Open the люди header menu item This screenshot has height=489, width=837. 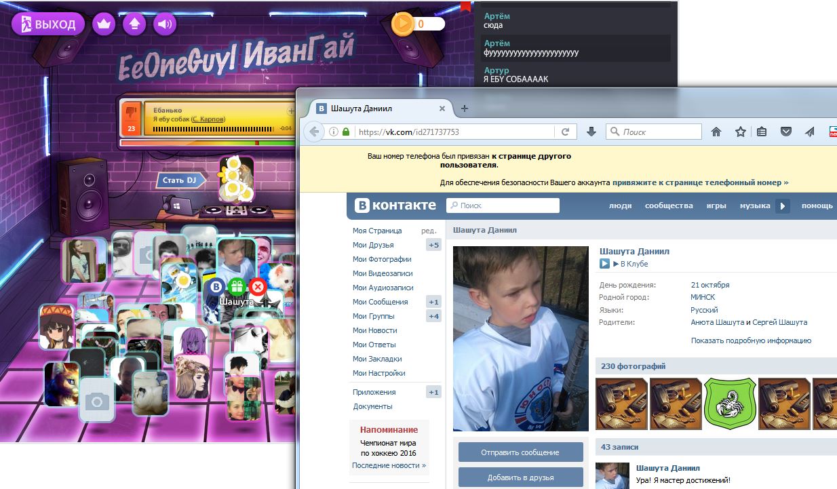(620, 206)
